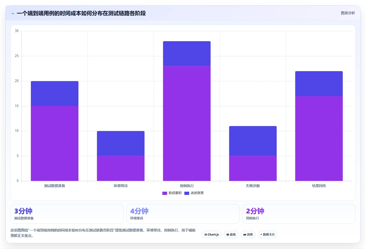This screenshot has width=366, height=249.
Task: Click blue bar segment for 失败诊断
Action: point(253,141)
